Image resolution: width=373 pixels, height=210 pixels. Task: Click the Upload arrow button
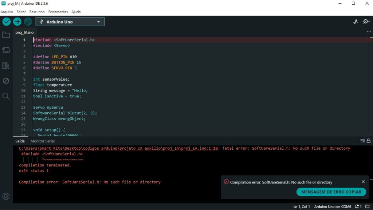coord(17,22)
